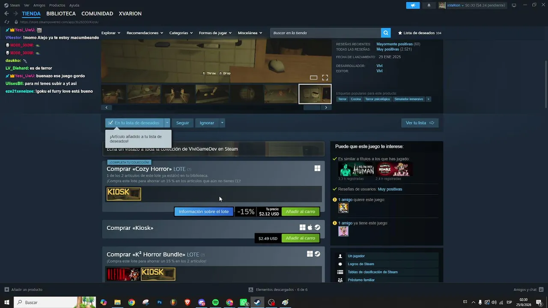Open File Explorer from the taskbar
The image size is (548, 308).
coord(117,302)
